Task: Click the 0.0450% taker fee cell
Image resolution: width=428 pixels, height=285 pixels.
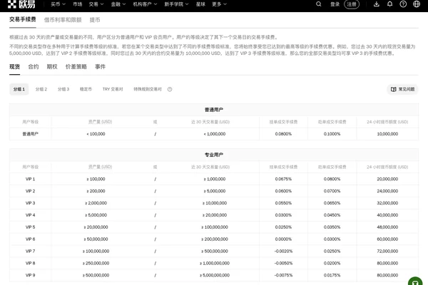Action: pyautogui.click(x=332, y=215)
